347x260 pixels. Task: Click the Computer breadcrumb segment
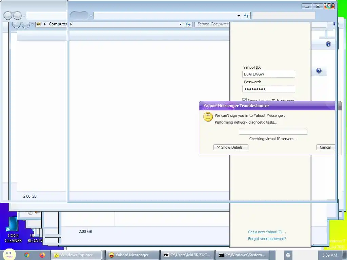pyautogui.click(x=58, y=24)
